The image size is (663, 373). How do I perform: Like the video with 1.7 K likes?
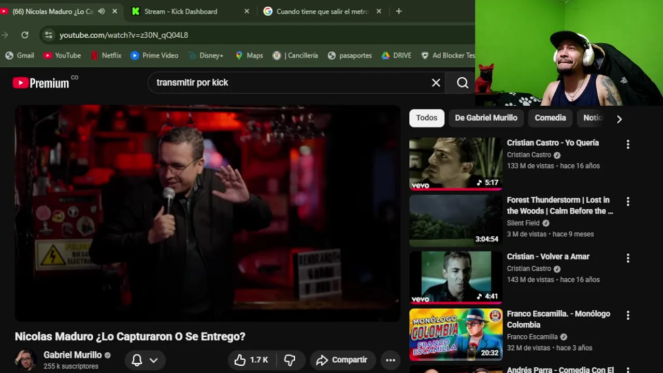252,360
